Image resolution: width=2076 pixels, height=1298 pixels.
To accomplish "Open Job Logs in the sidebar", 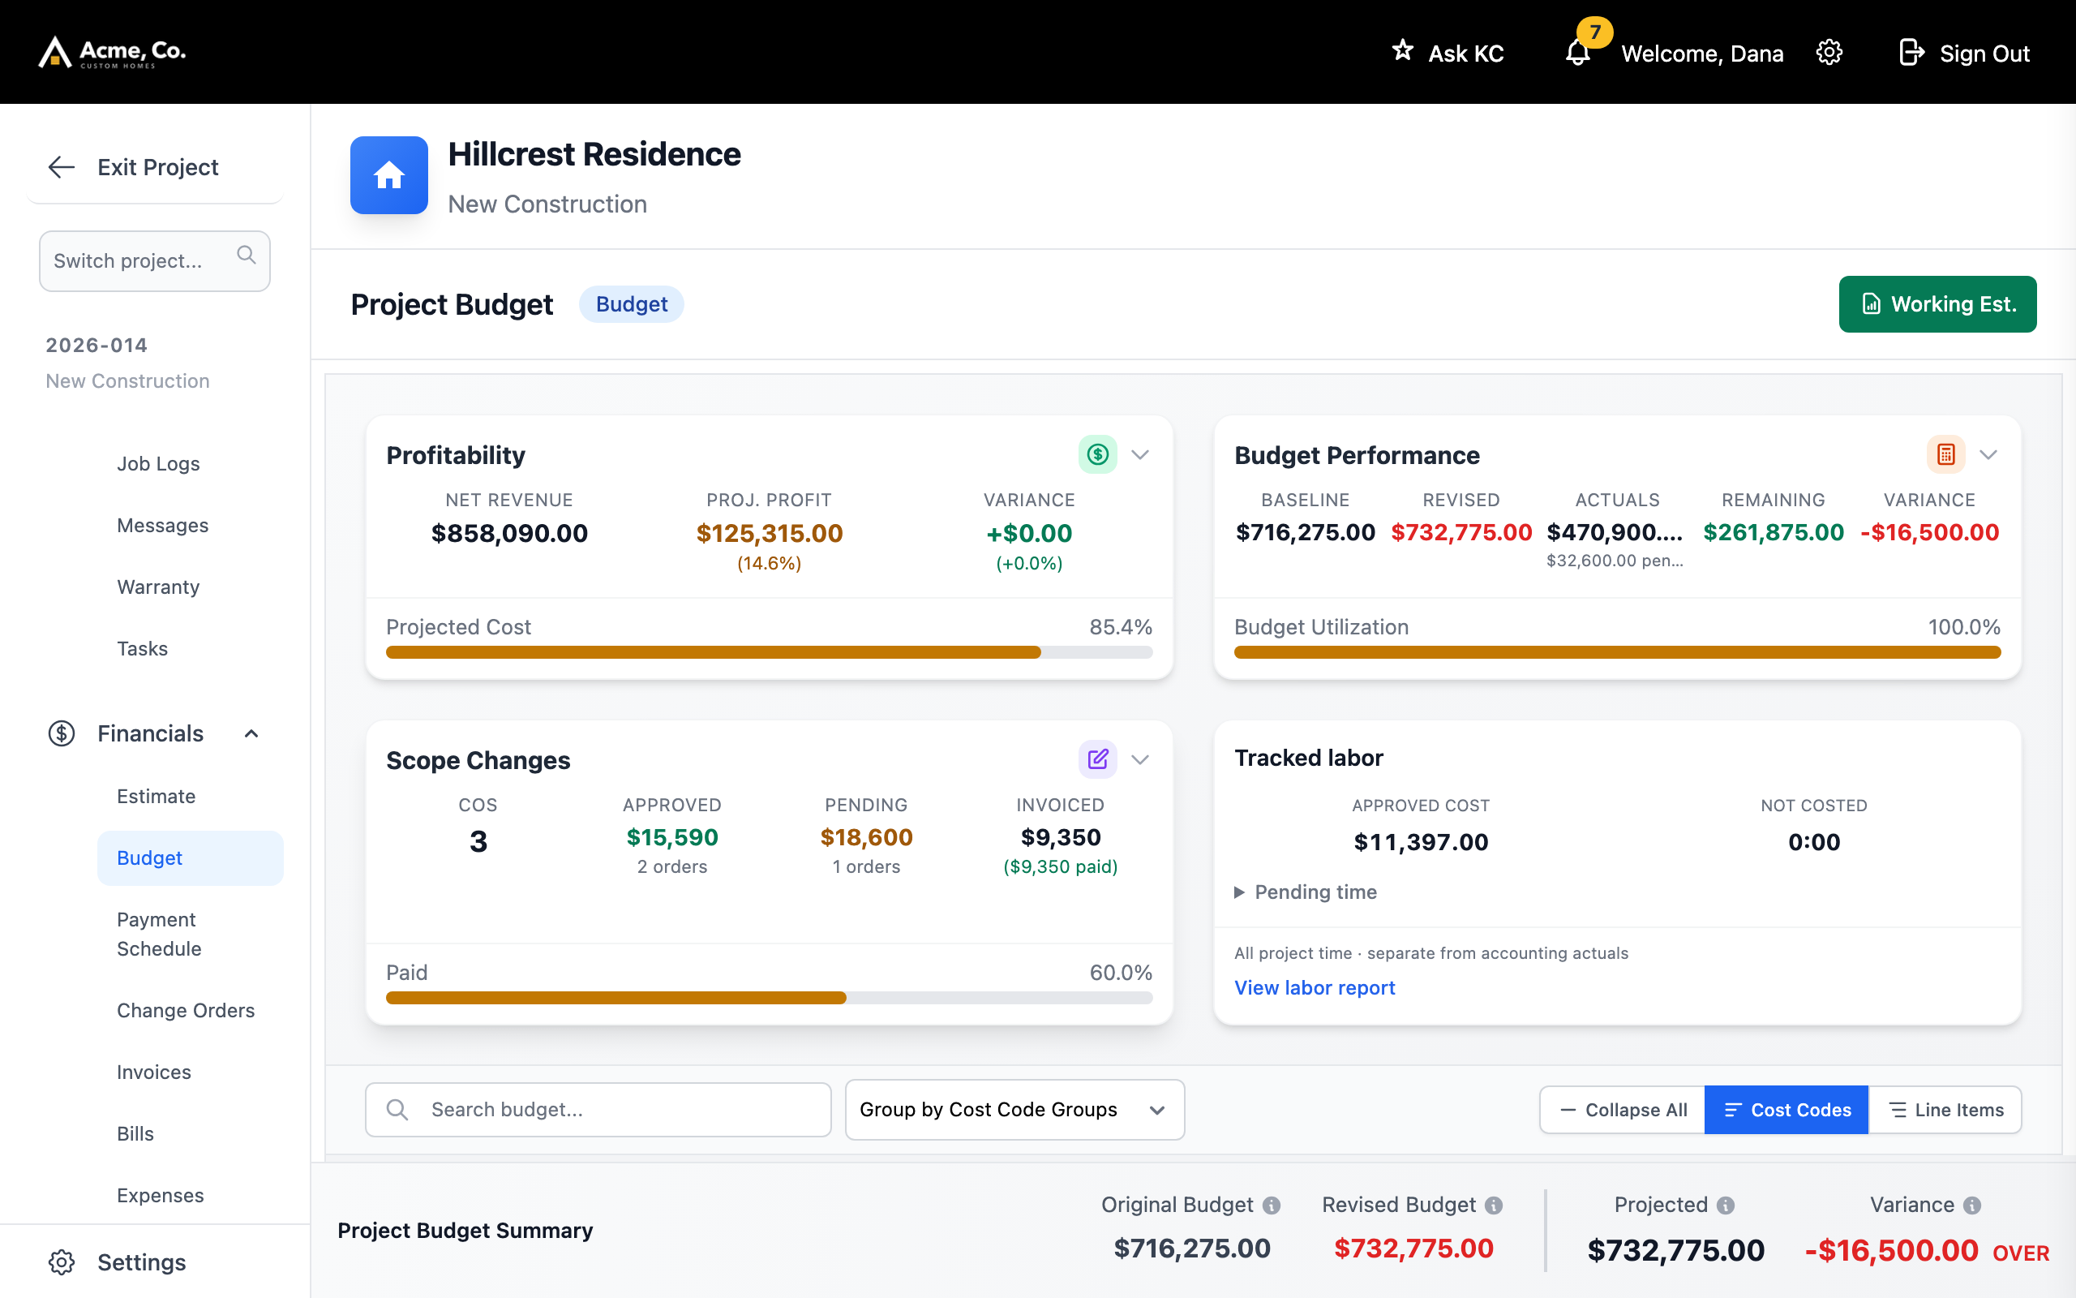I will click(158, 463).
